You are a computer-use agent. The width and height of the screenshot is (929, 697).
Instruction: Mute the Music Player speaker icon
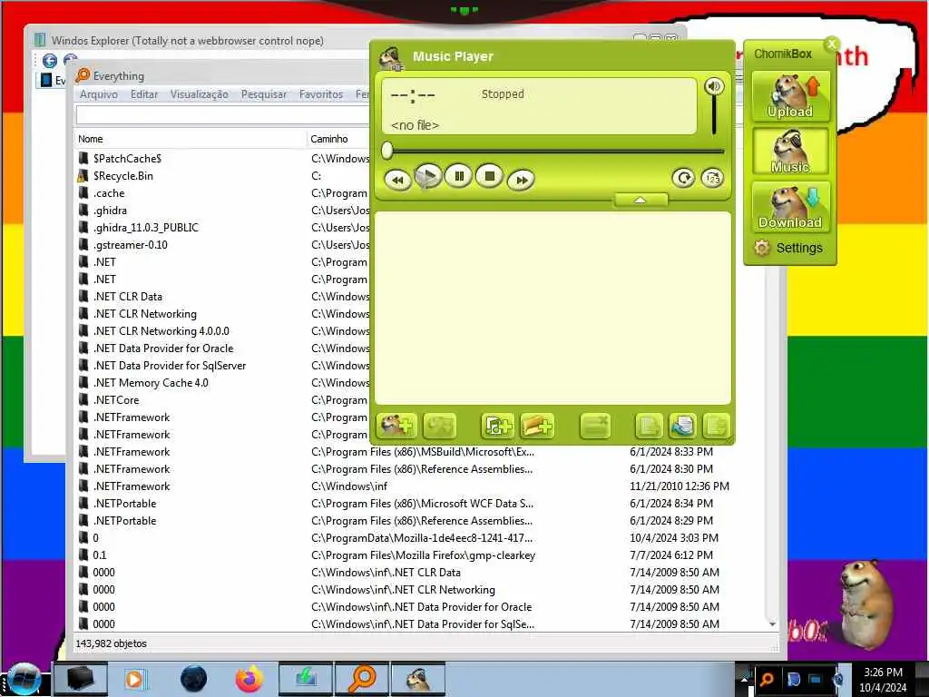coord(714,86)
